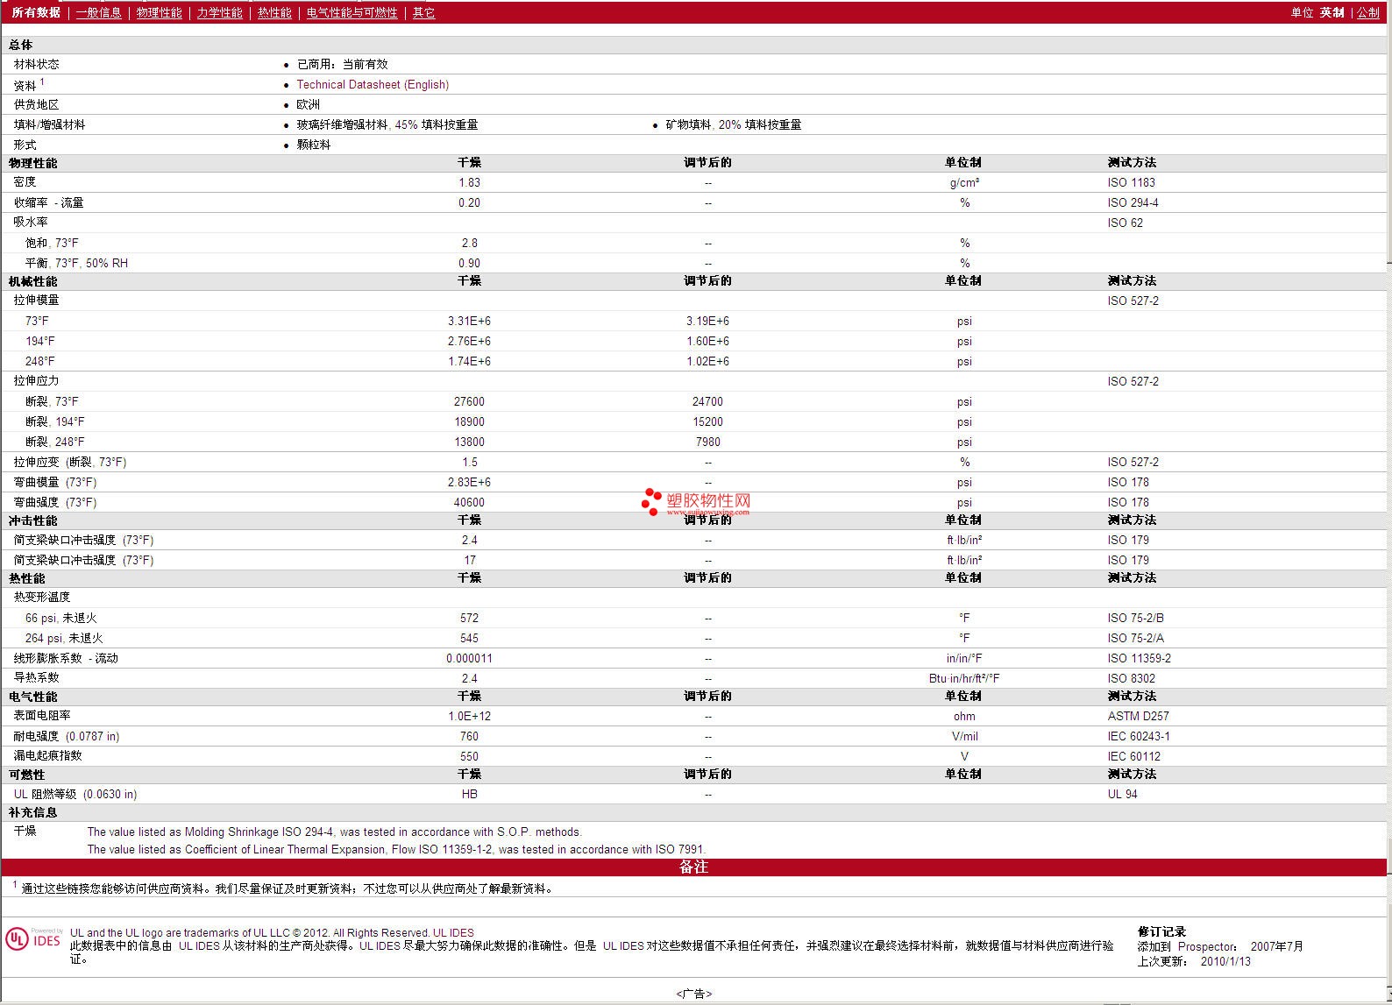Click dielectric strength value 760

[x=469, y=736]
